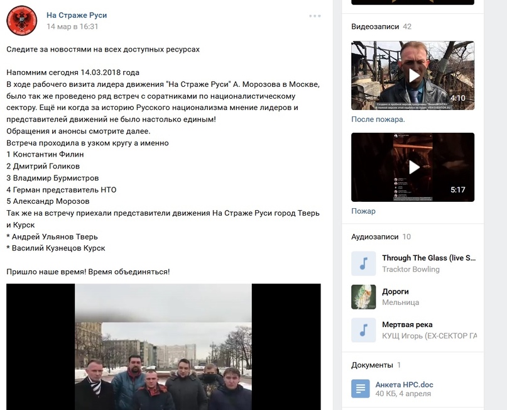Click the На Страже Руси group avatar
Image resolution: width=507 pixels, height=410 pixels.
pos(21,20)
